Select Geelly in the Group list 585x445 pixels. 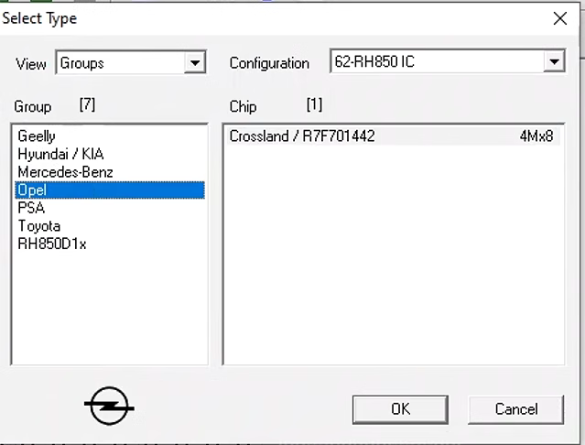tap(37, 136)
